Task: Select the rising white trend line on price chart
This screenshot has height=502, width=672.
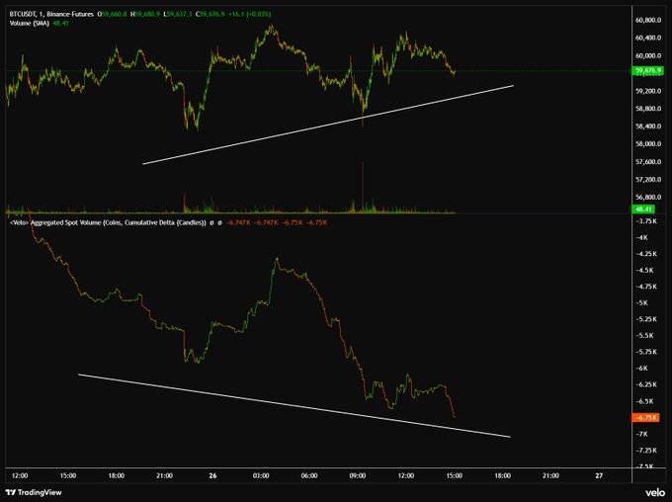Action: [328, 125]
